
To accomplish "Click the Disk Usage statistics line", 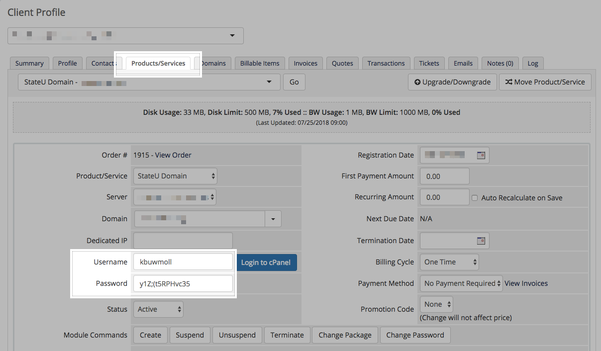I will [x=301, y=112].
